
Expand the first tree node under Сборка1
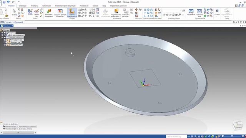pos(2,33)
